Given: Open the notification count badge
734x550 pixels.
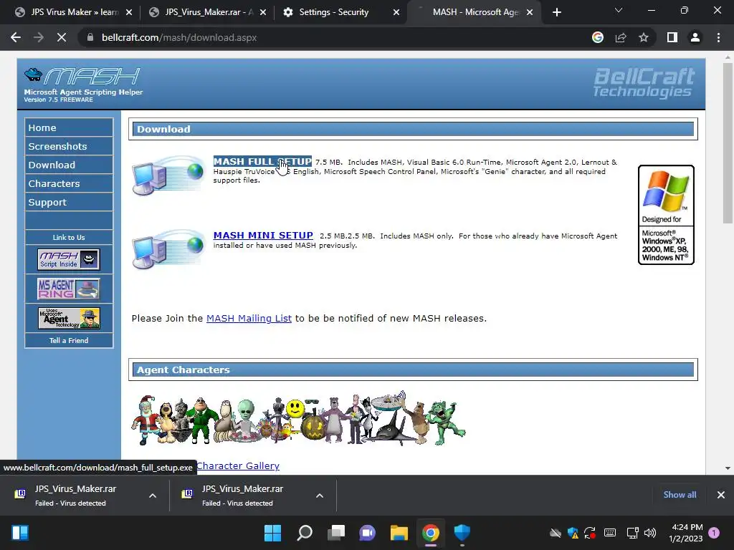Looking at the screenshot, I should 714,533.
